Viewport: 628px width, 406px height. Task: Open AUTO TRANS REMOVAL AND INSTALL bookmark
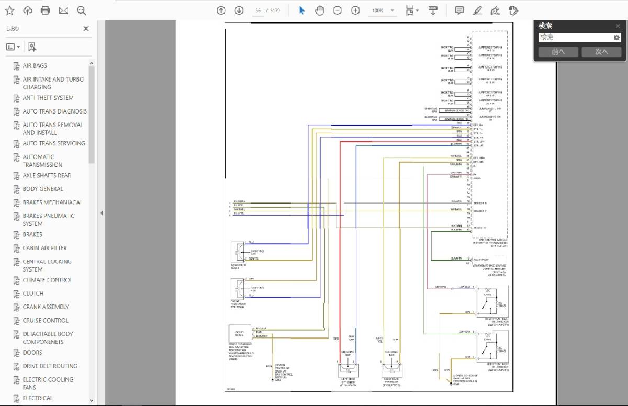click(x=53, y=129)
